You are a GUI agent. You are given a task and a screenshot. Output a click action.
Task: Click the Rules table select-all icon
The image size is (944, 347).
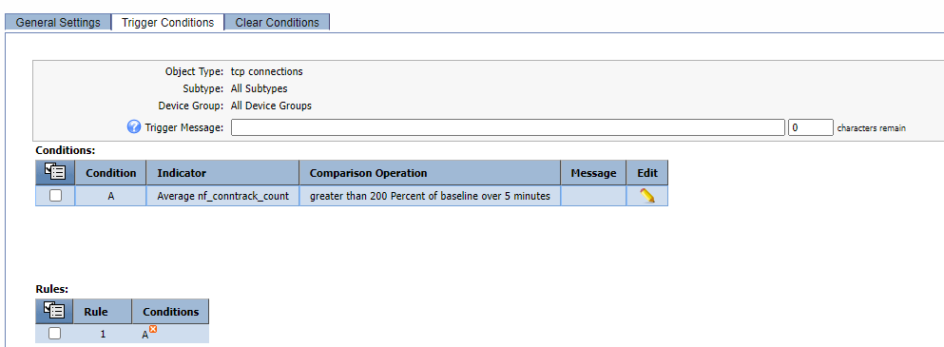click(55, 312)
